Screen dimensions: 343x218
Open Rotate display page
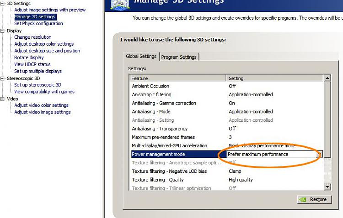click(29, 57)
